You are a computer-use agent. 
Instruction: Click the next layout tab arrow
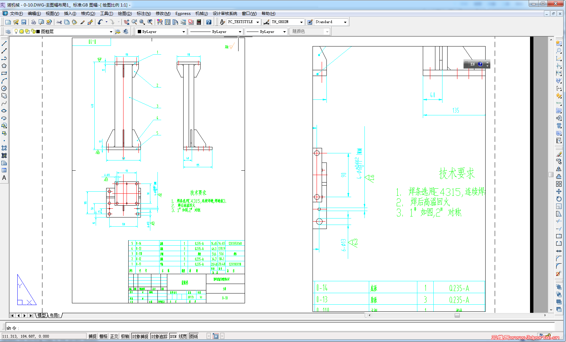(x=25, y=316)
